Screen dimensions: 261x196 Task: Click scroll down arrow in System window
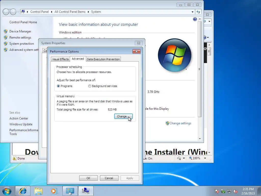click(200, 139)
